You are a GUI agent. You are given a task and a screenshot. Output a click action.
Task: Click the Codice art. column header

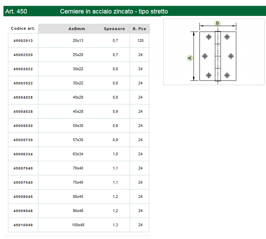click(23, 29)
